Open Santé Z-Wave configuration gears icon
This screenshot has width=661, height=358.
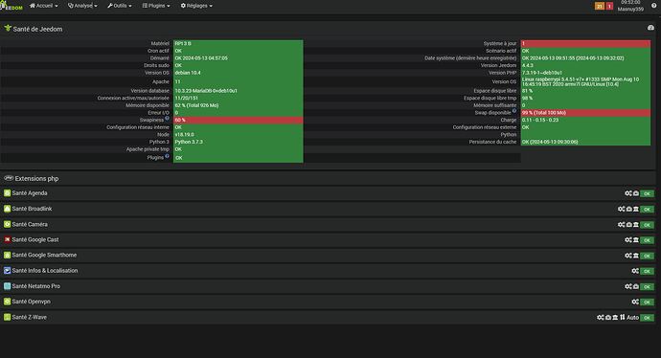601,317
